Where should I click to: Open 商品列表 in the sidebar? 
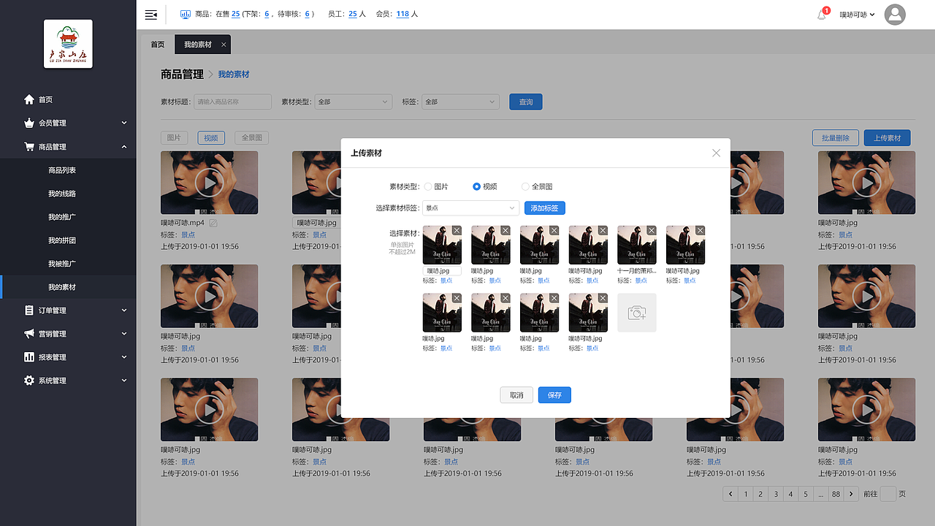tap(62, 170)
